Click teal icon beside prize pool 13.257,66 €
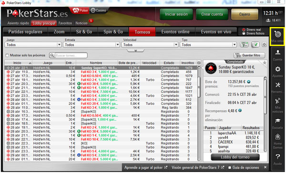The width and height of the screenshot is (286, 173). (x=249, y=81)
